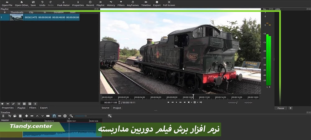
Task: Toggle the Playlist panel from top toolbar
Action: (x=100, y=3)
